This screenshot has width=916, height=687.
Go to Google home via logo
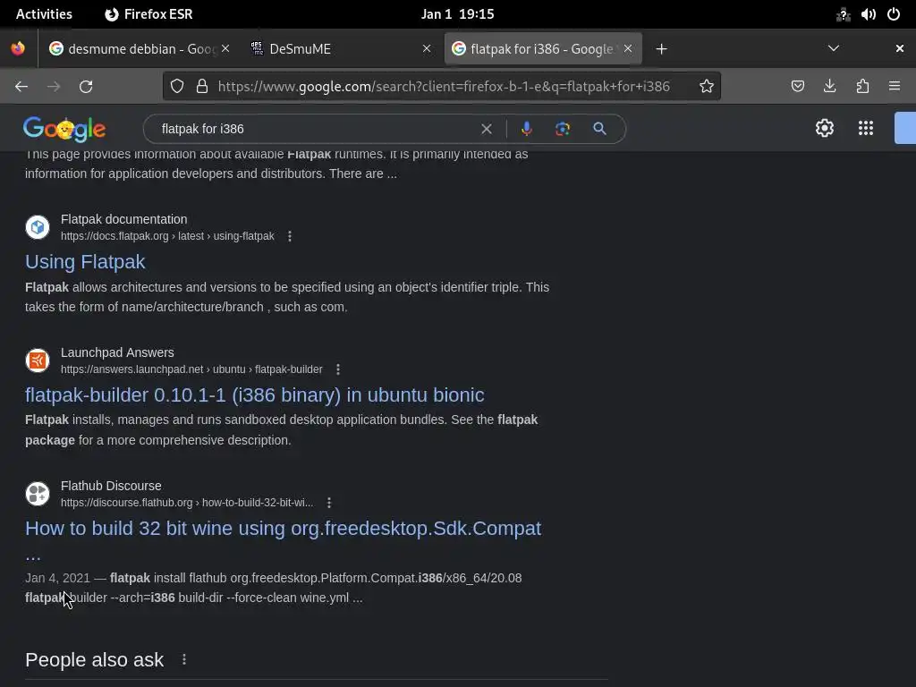pos(64,129)
